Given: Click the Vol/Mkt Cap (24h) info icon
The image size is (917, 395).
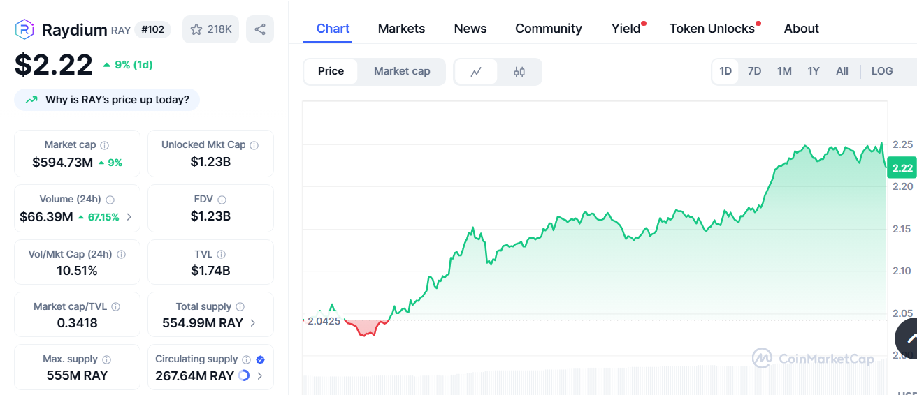Looking at the screenshot, I should [x=122, y=255].
